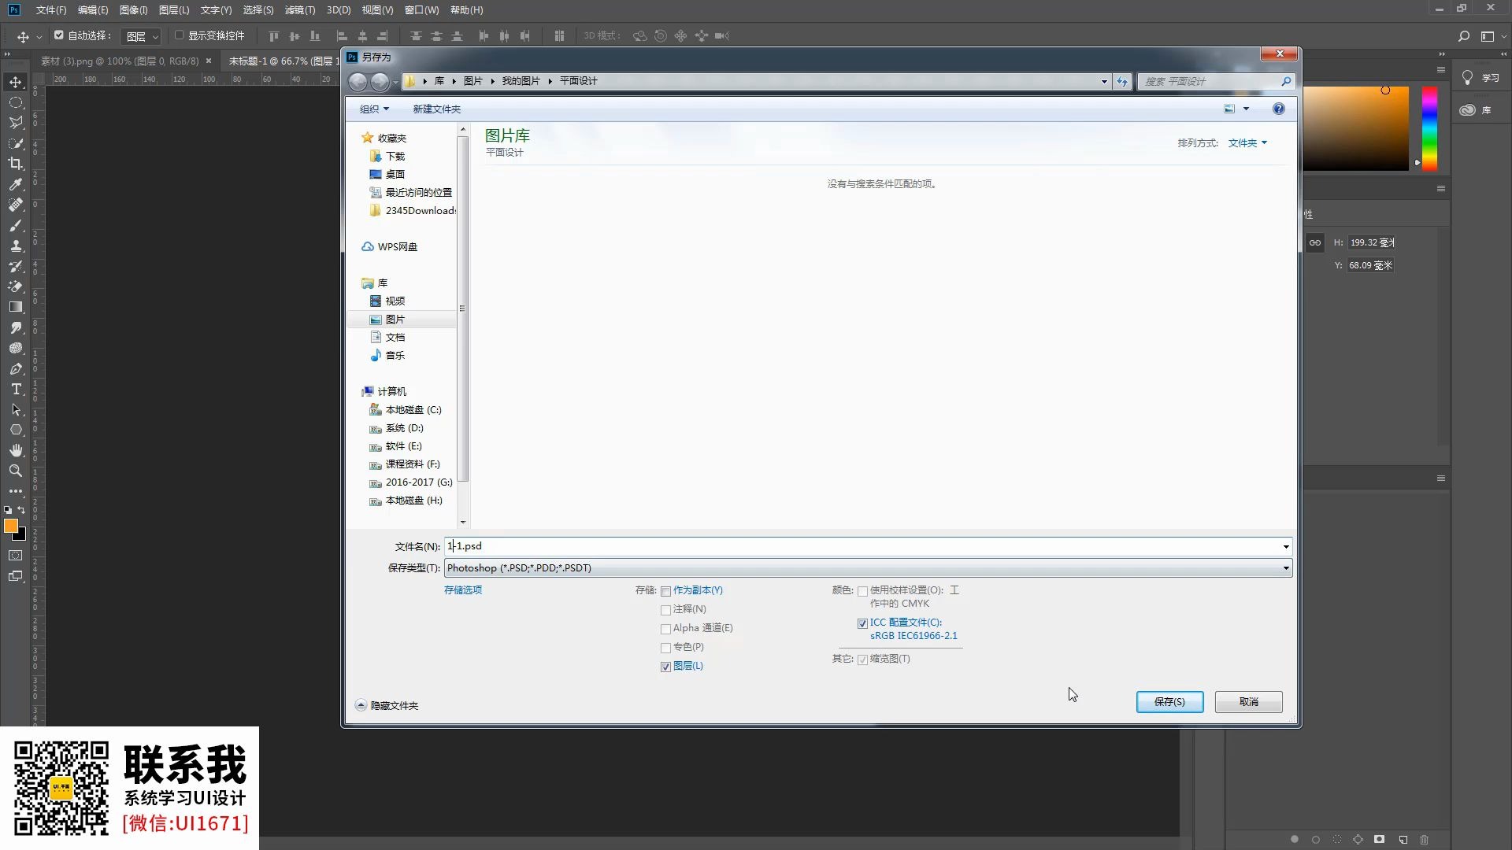Toggle Quick Mask mode icon
This screenshot has width=1512, height=850.
coord(16,556)
